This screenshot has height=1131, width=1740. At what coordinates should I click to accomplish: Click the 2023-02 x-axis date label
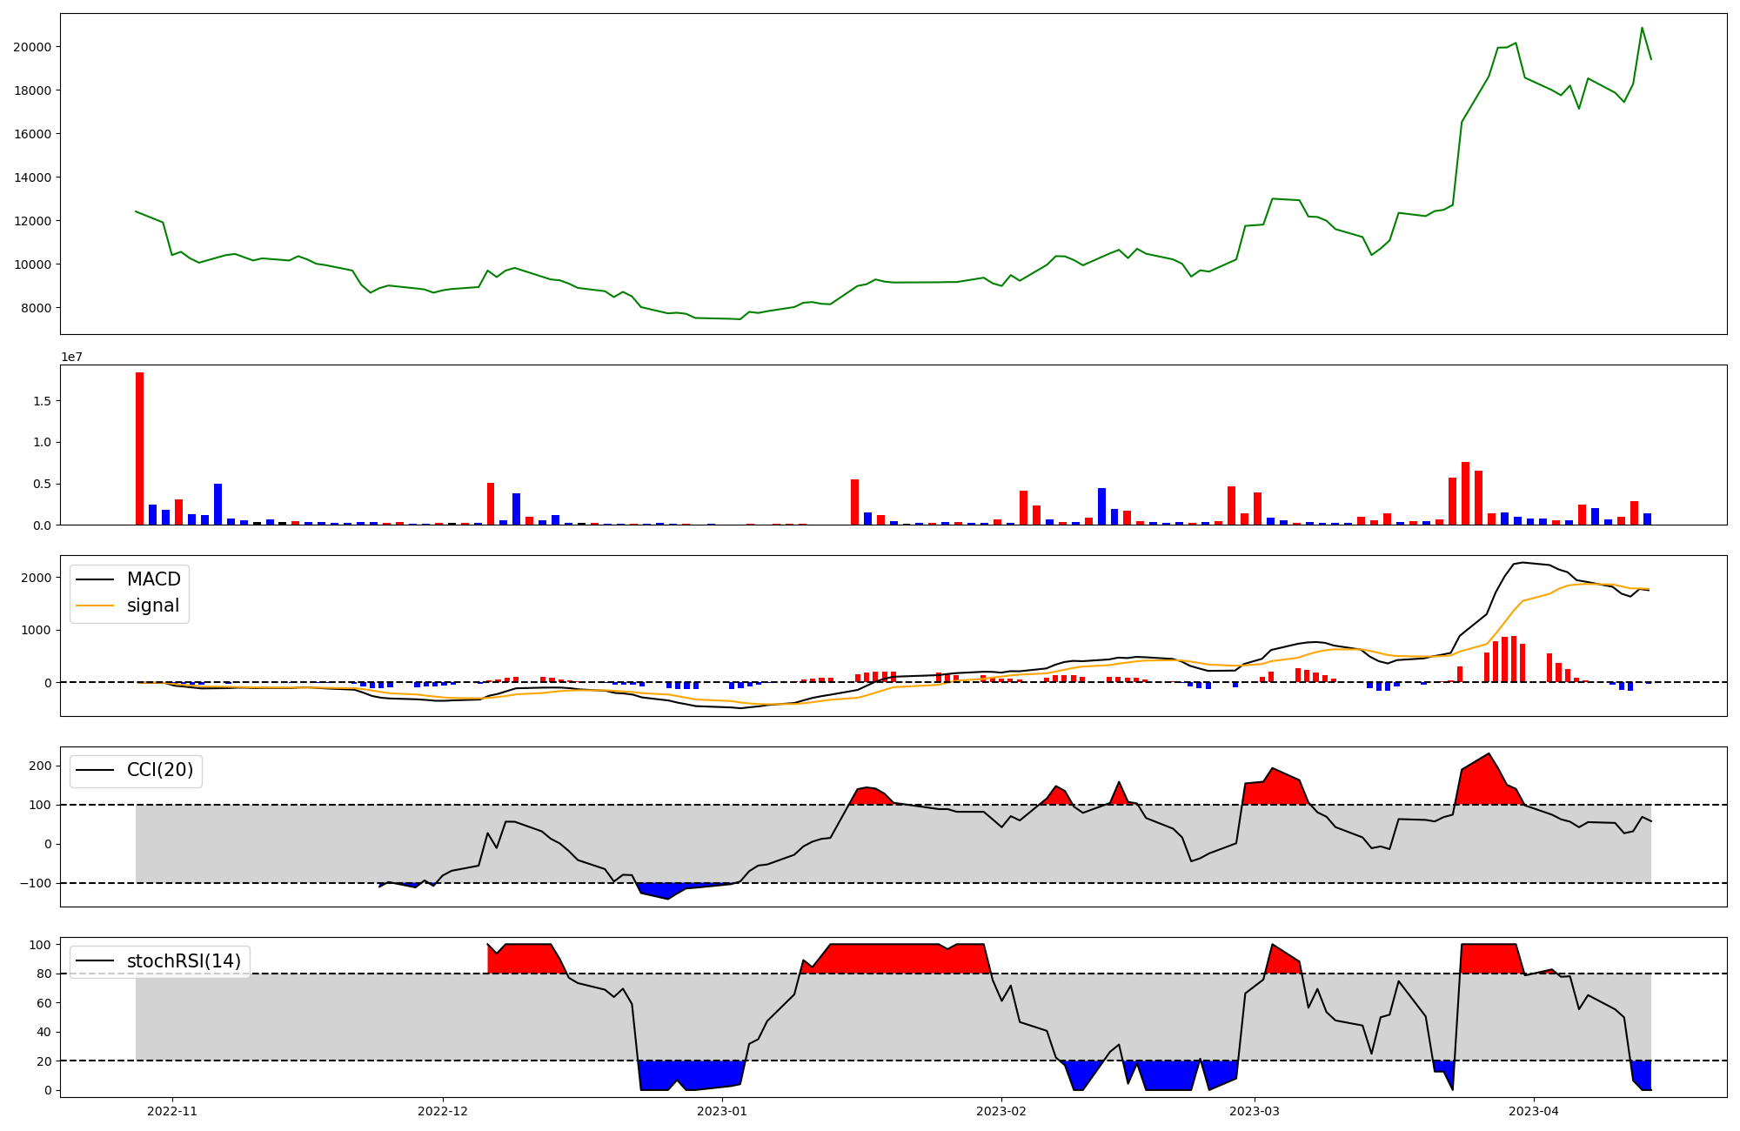(x=1001, y=1111)
